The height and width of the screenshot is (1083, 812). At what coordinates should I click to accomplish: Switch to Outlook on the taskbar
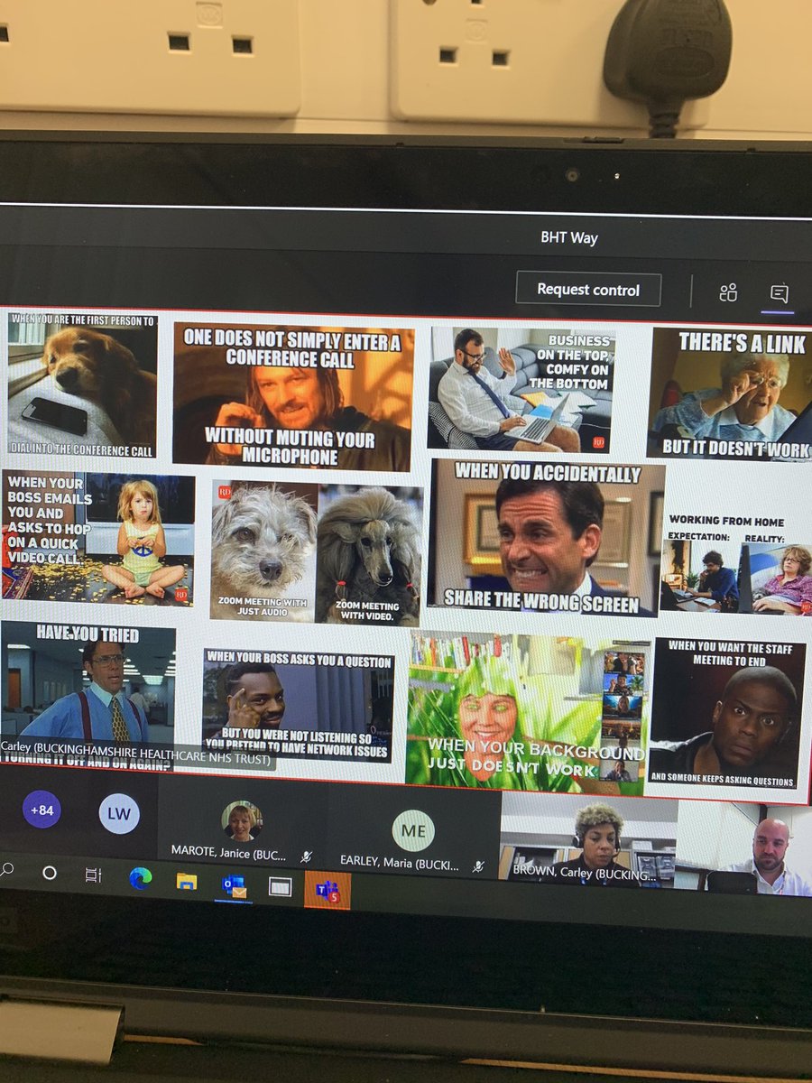(235, 885)
